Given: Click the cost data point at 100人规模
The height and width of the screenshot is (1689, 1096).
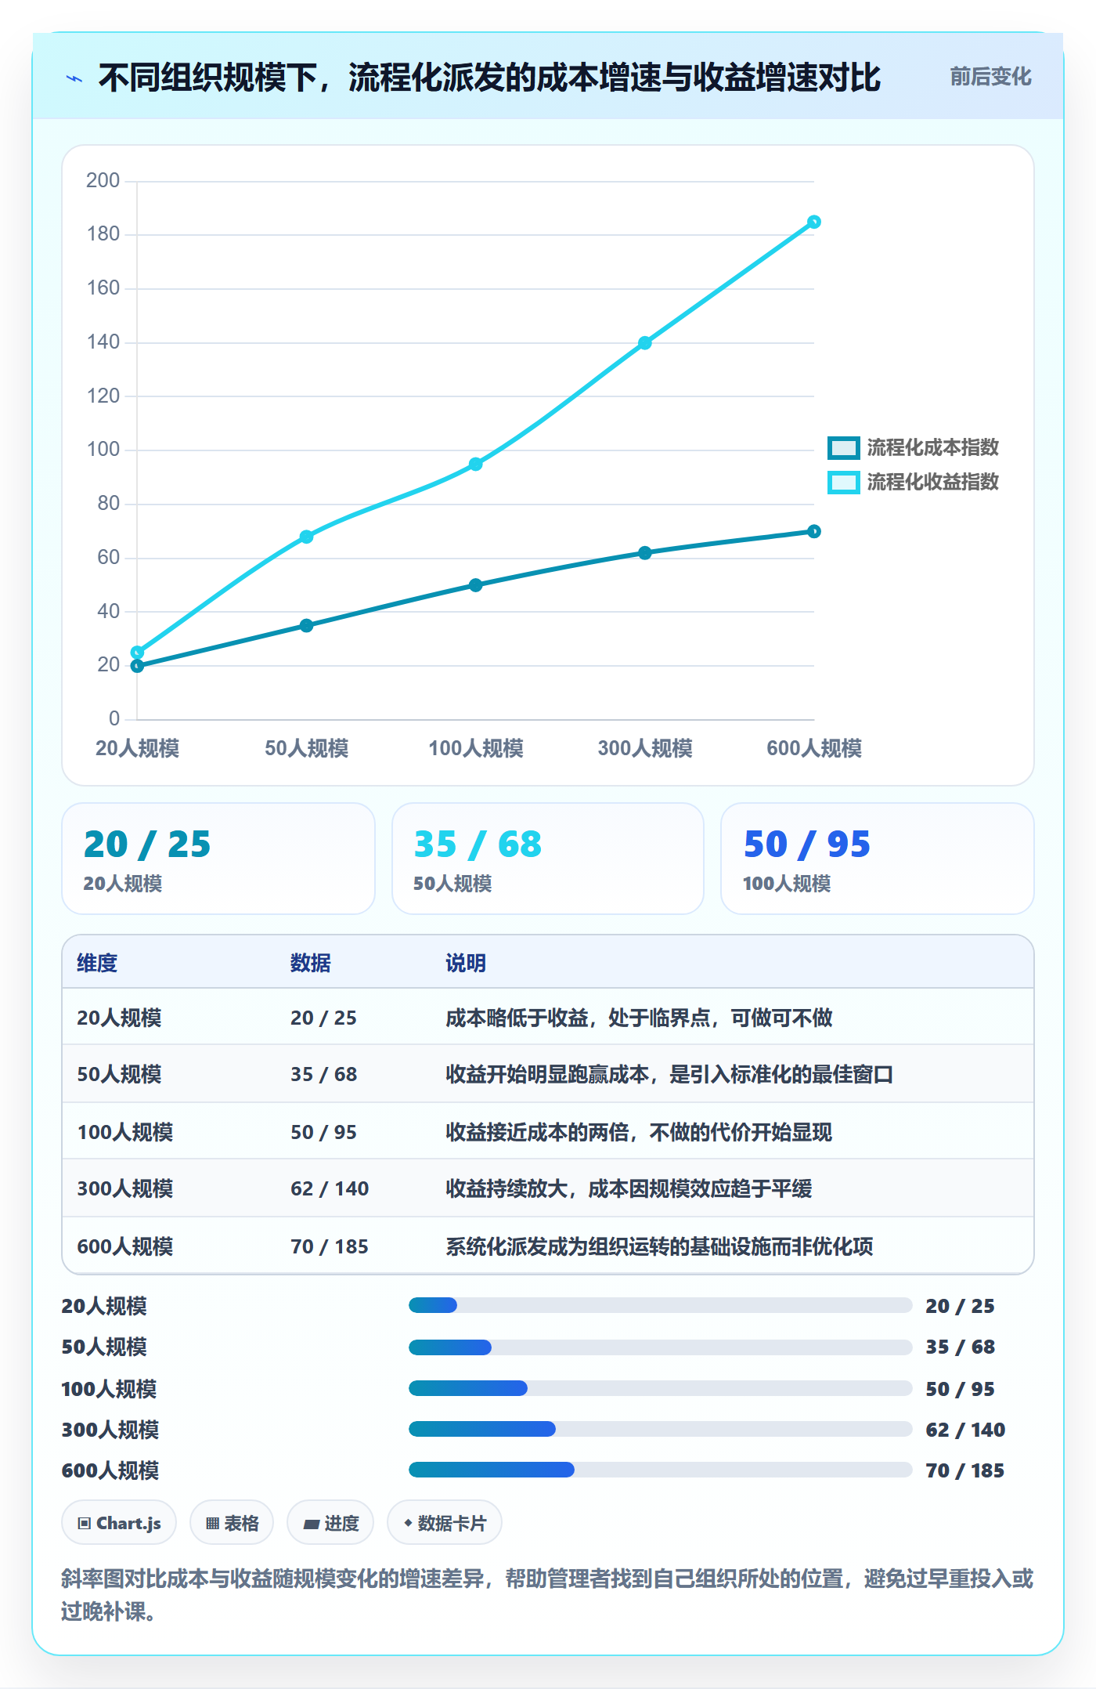Looking at the screenshot, I should tap(476, 585).
